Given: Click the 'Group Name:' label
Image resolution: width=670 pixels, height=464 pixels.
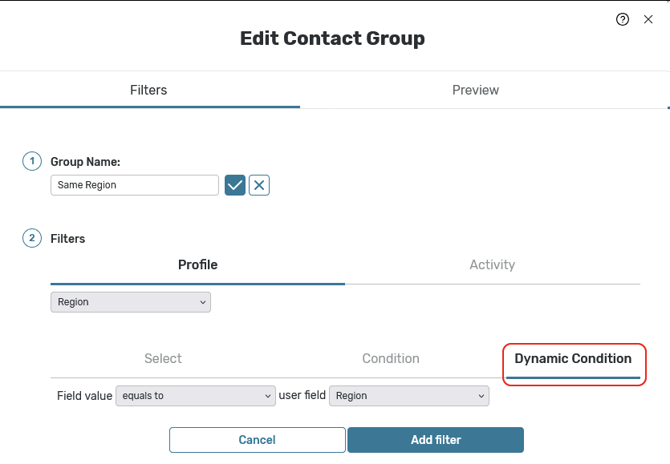Looking at the screenshot, I should (85, 162).
